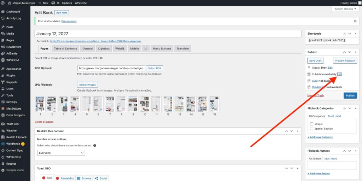
Task: Open the Lightbox settings tab
Action: (x=104, y=48)
